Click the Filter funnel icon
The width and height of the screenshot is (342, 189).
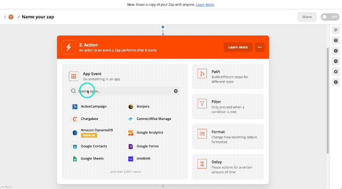coord(202,103)
